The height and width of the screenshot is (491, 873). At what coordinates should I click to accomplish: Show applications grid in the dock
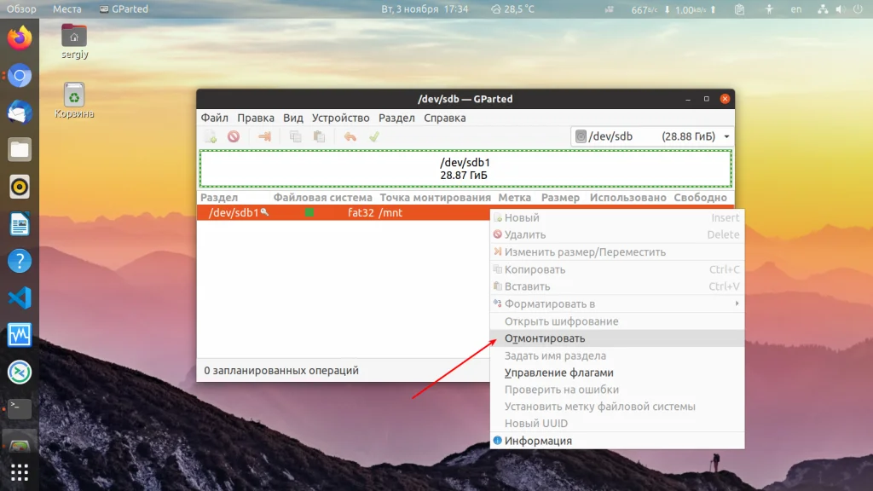20,472
